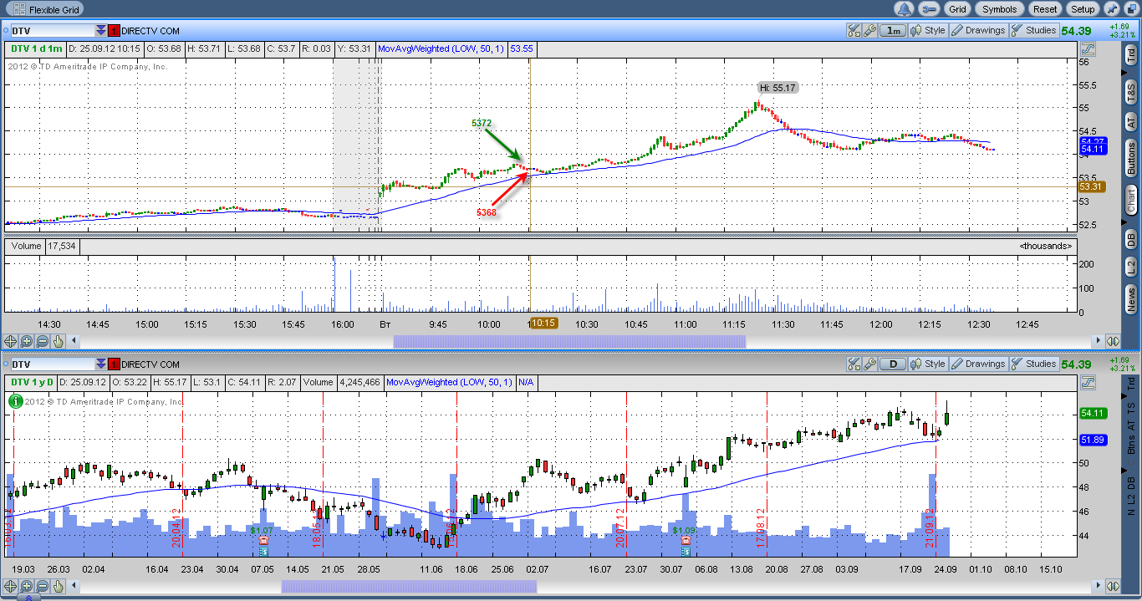Screen dimensions: 1142x601
Task: Open the News side tab
Action: [x=1131, y=298]
